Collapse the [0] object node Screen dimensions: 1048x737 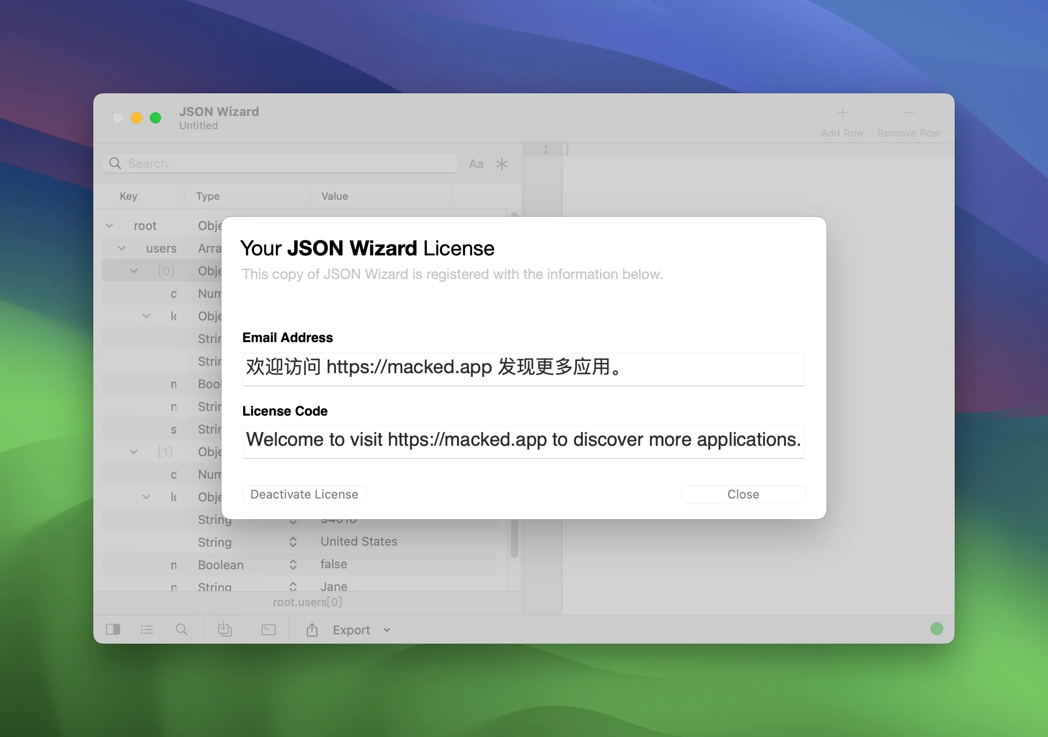pyautogui.click(x=134, y=271)
